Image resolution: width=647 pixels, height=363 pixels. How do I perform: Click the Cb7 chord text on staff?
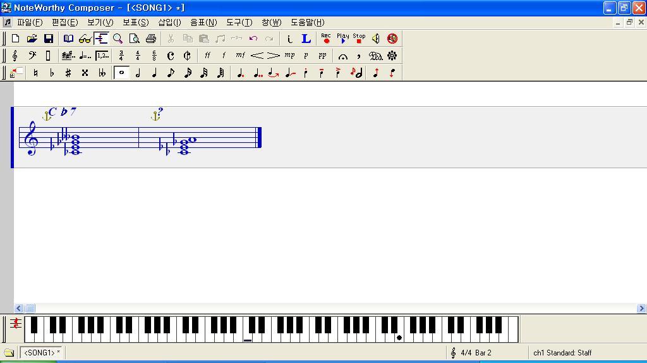pyautogui.click(x=63, y=112)
